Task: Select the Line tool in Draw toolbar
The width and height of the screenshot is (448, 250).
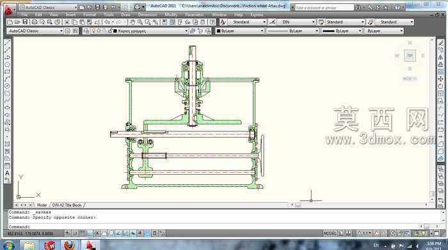Action: pos(8,43)
